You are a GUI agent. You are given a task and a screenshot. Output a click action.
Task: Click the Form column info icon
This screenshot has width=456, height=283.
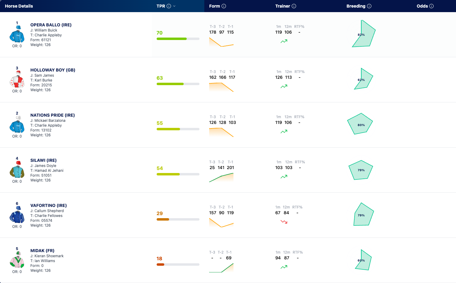pyautogui.click(x=224, y=6)
